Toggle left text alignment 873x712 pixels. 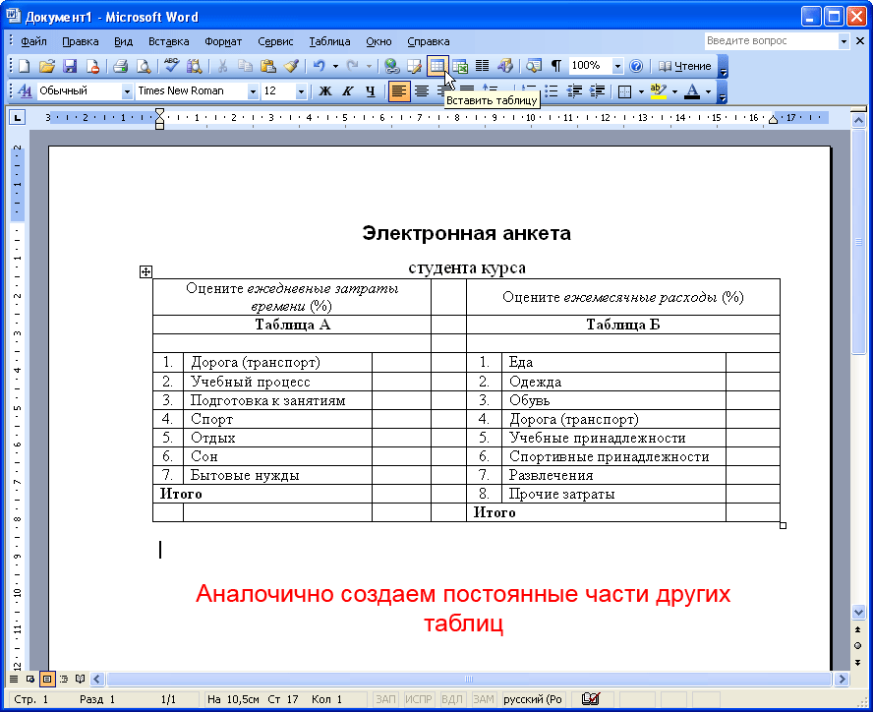point(398,90)
